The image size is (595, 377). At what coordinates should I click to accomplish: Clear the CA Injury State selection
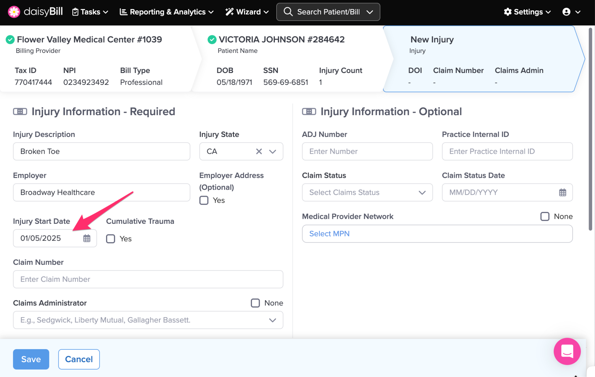click(259, 151)
